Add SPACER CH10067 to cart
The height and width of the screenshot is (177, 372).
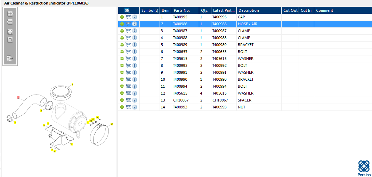pyautogui.click(x=128, y=100)
